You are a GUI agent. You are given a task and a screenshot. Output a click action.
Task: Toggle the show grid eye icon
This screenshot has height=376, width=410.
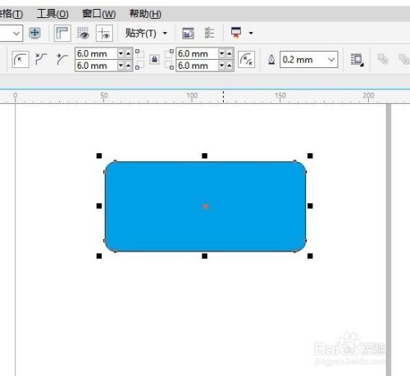click(x=83, y=33)
